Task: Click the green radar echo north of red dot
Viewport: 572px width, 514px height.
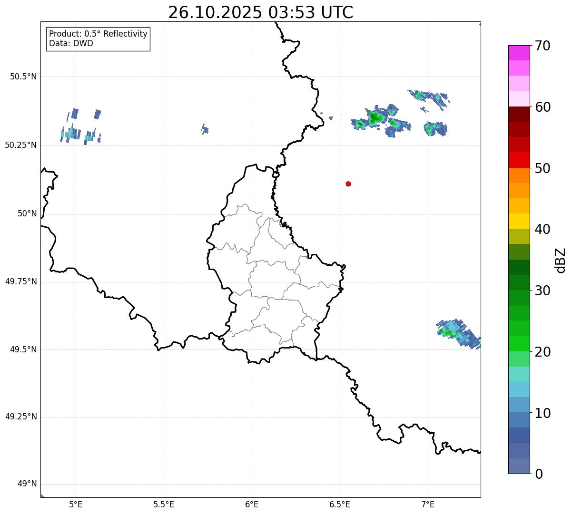Action: point(376,117)
